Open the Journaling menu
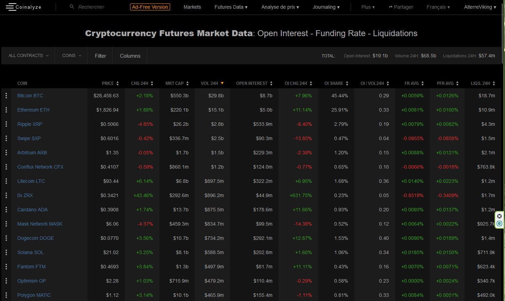The image size is (505, 301). pyautogui.click(x=326, y=7)
